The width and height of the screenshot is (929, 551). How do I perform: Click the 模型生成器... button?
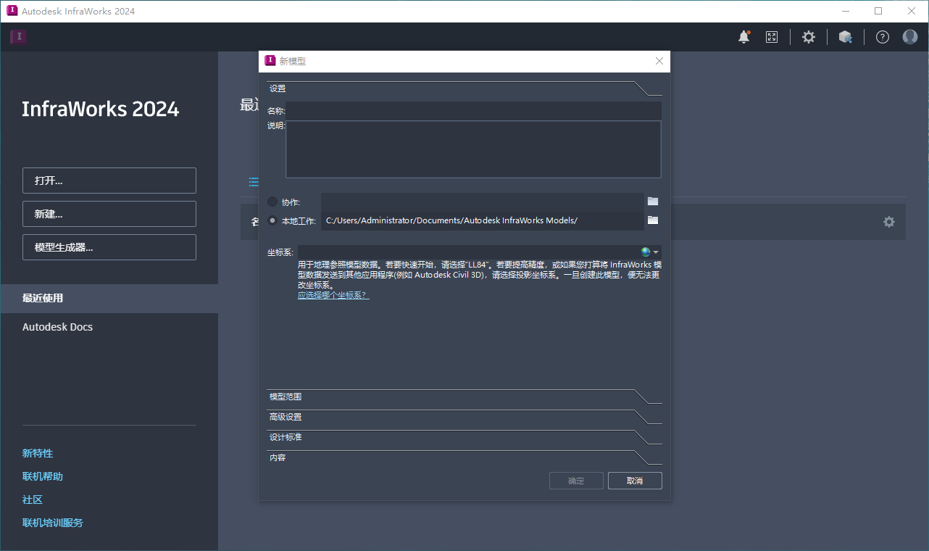click(109, 247)
